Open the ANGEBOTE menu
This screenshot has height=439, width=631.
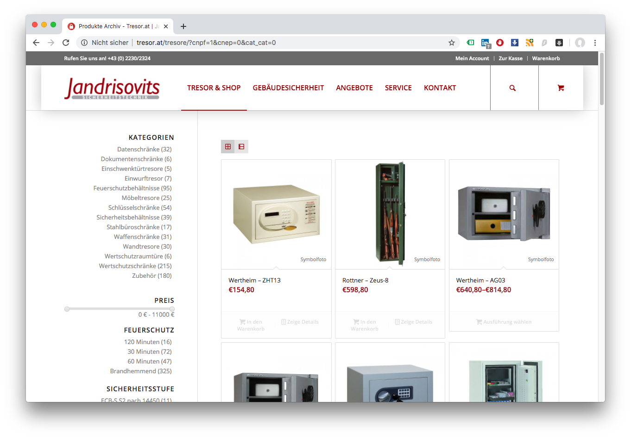tap(354, 88)
